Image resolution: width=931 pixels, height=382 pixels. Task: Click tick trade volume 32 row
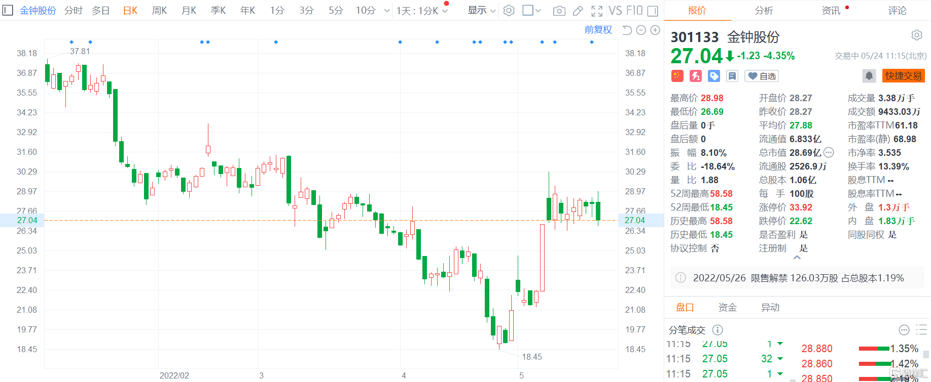(x=725, y=359)
